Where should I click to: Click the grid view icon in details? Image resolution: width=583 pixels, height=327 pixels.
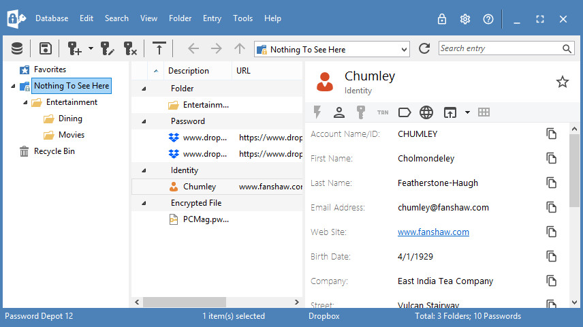484,112
